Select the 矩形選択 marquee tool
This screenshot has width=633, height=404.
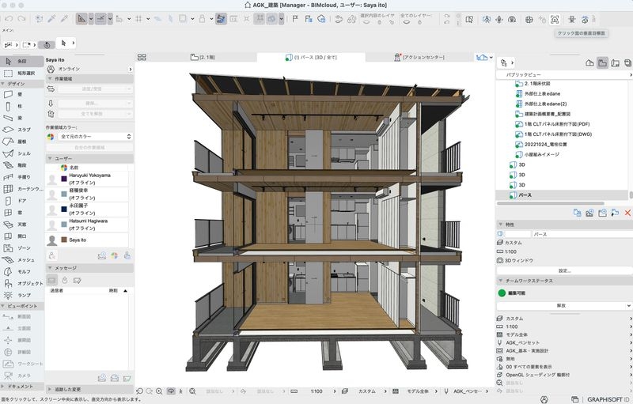(22, 74)
